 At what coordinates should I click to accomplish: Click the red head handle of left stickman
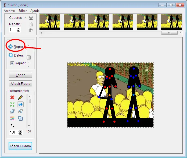(x=110, y=69)
